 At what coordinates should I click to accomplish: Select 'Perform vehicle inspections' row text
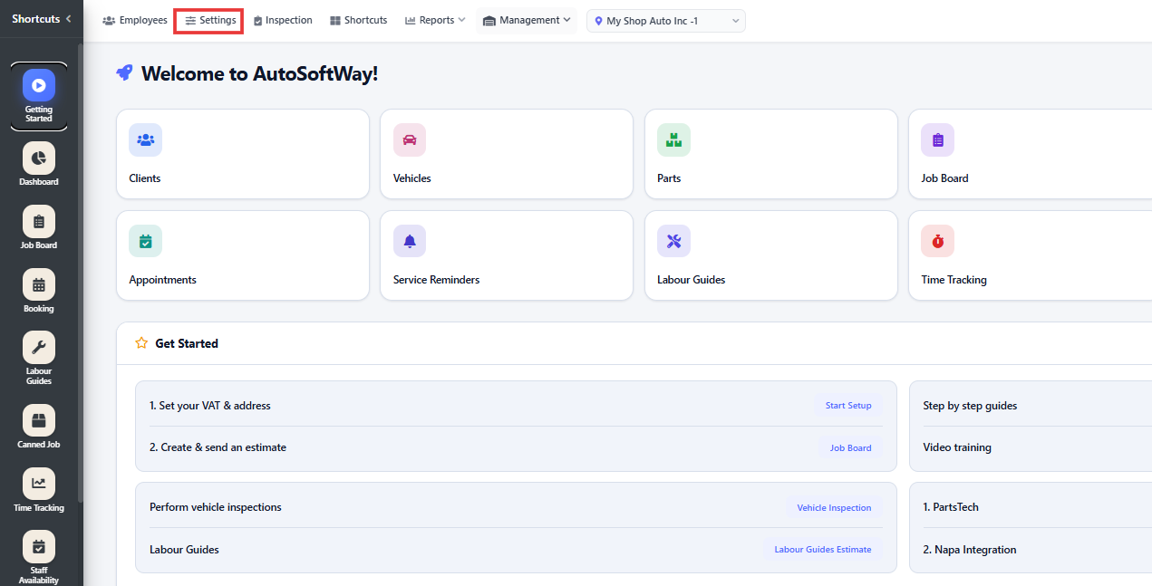[x=216, y=507]
